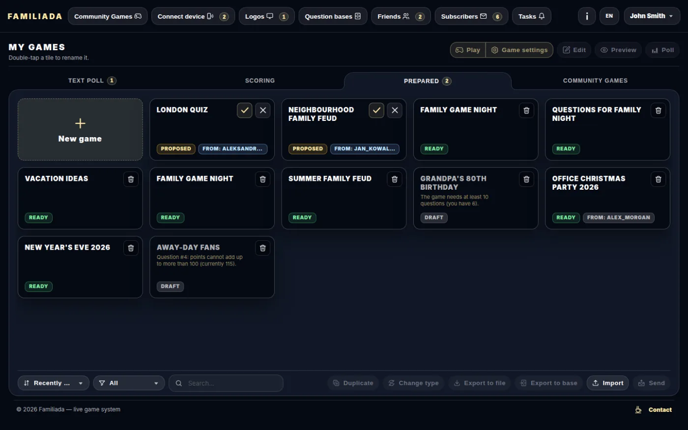Click the coffee cup icon near Contact
Viewport: 688px width, 430px height.
click(638, 410)
